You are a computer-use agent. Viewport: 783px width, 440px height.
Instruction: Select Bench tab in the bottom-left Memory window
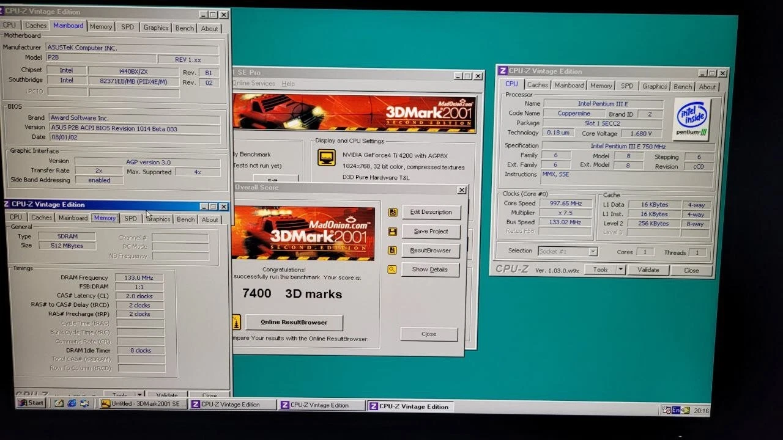point(186,219)
